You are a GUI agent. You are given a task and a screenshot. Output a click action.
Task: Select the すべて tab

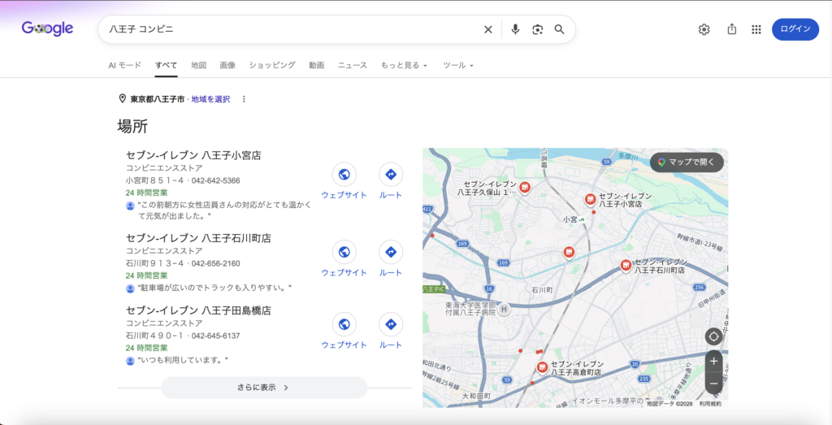coord(166,65)
